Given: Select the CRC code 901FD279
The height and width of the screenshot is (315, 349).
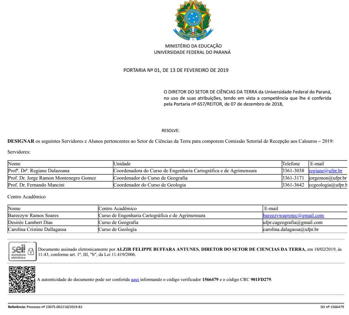Looking at the screenshot, I should (x=261, y=280).
